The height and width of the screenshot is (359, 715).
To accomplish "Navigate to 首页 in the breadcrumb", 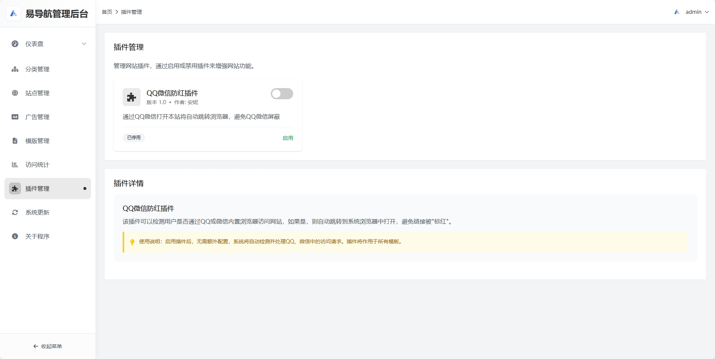I will pyautogui.click(x=107, y=12).
